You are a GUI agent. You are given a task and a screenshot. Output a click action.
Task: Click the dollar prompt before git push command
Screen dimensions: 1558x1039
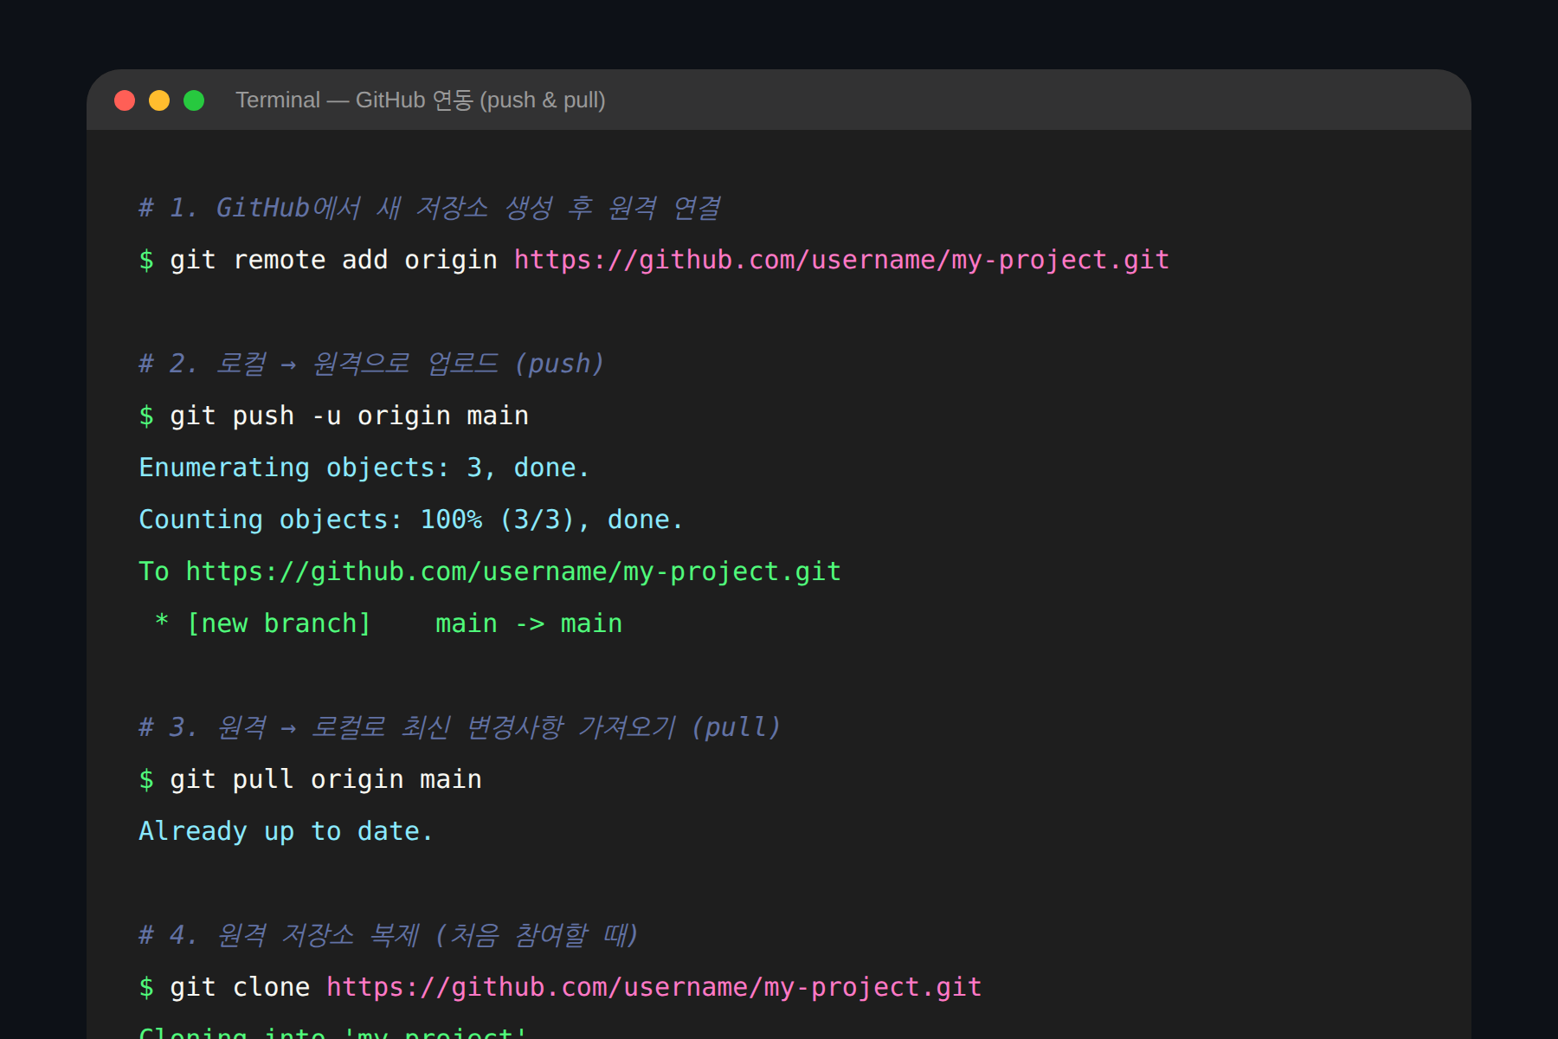147,416
